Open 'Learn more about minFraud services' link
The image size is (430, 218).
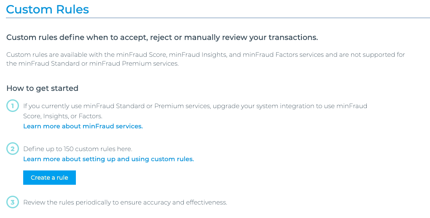point(83,126)
